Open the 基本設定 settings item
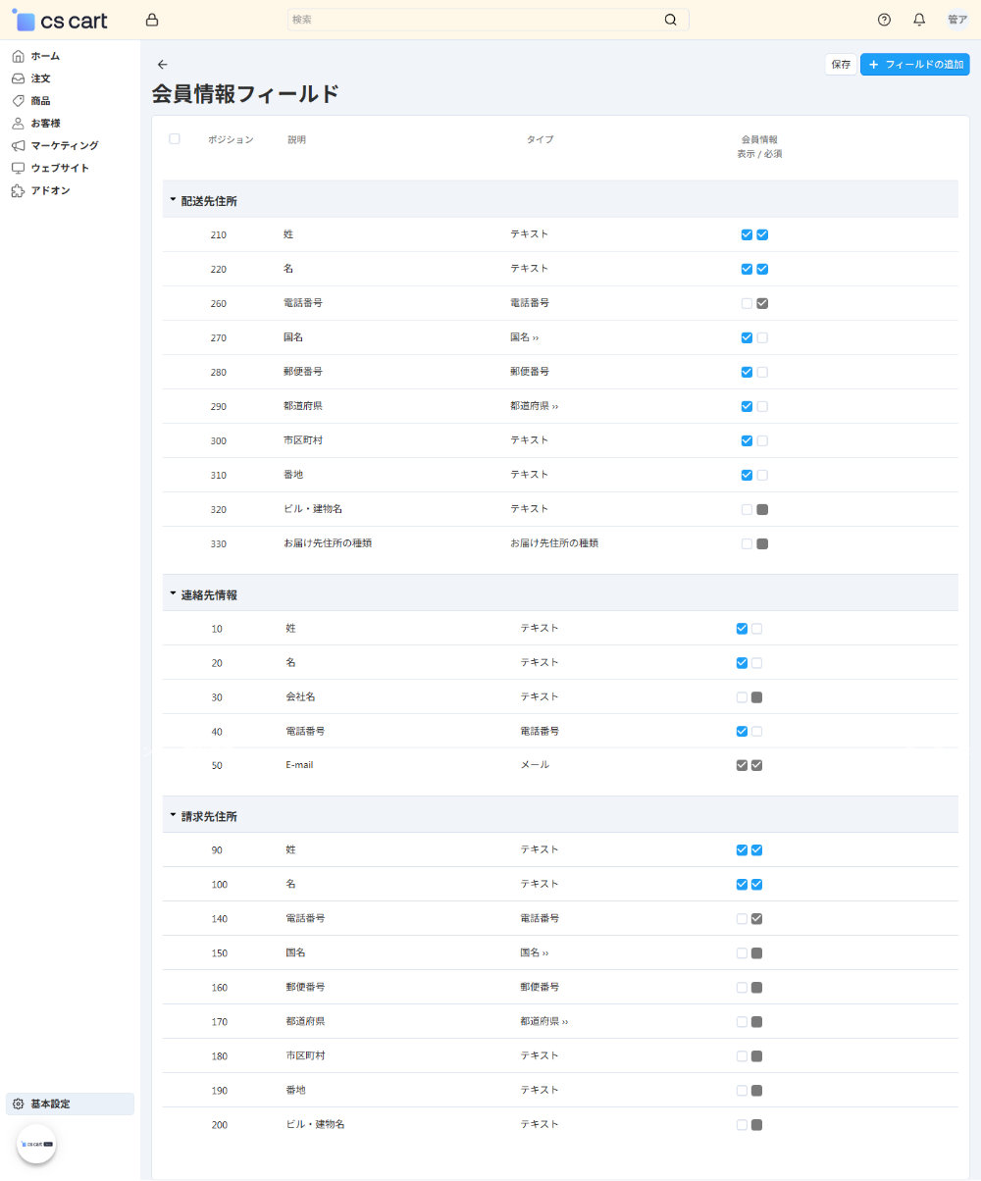The width and height of the screenshot is (981, 1181). 50,1104
